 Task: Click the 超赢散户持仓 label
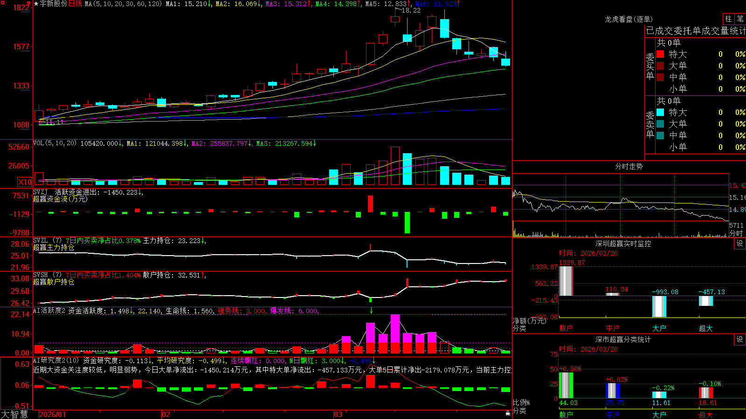54,282
